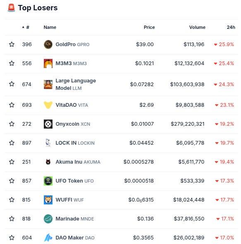
Task: Toggle favorite star for DAO Maker
Action: [x=12, y=238]
